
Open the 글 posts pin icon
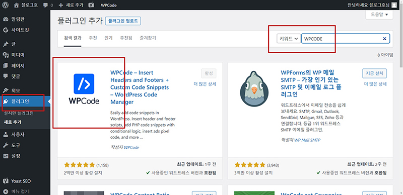[6, 44]
